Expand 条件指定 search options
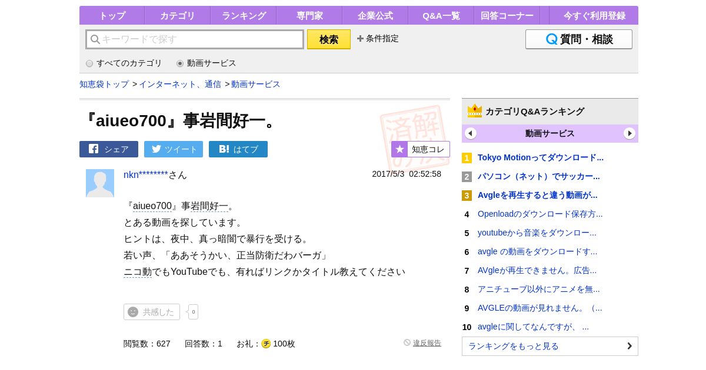This screenshot has height=370, width=706. tap(378, 39)
